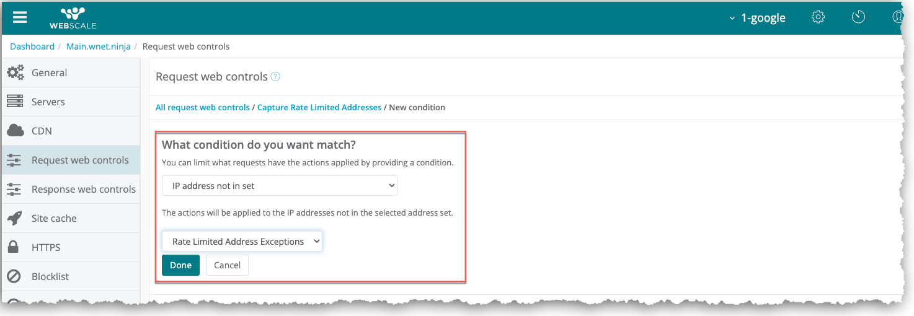Viewport: 914px width, 316px height.
Task: Open the settings gear icon
Action: coord(818,17)
